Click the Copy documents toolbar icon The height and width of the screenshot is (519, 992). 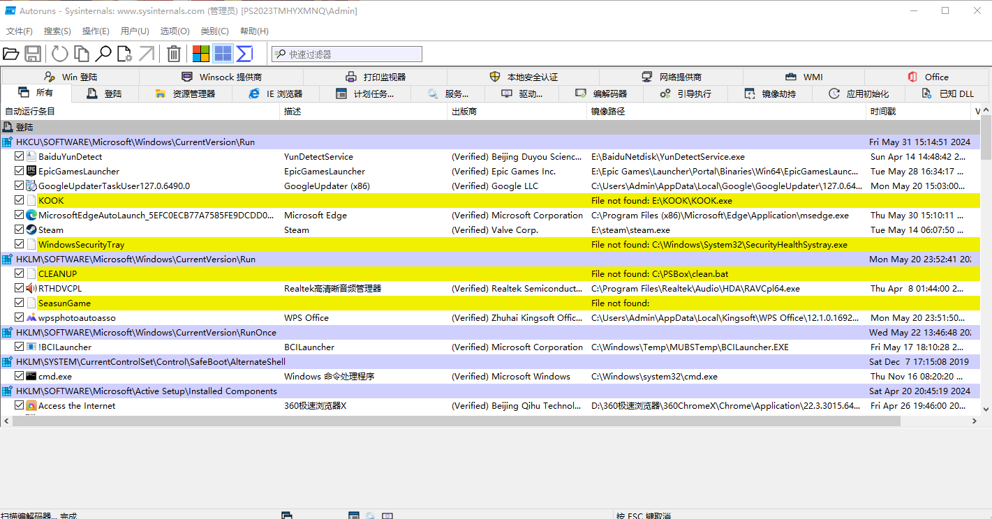82,54
